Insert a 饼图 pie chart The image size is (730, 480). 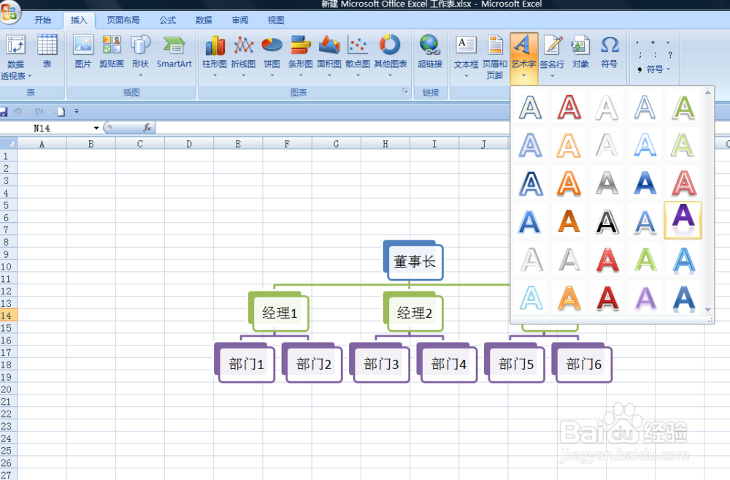(x=272, y=55)
